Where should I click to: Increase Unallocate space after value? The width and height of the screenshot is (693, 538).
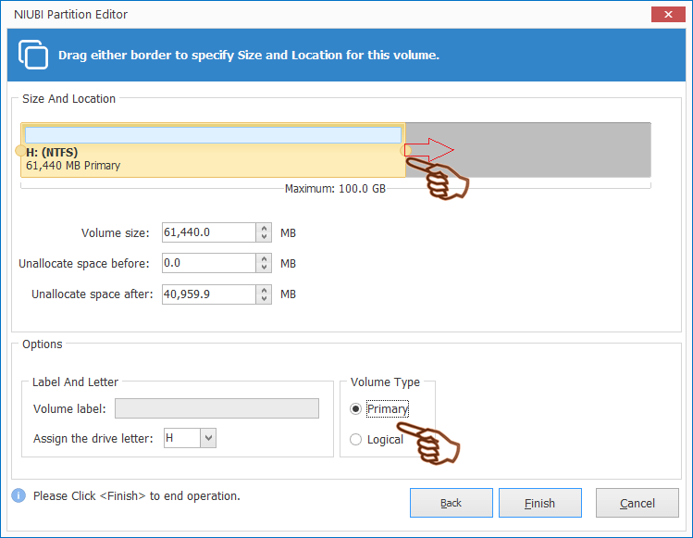point(265,290)
